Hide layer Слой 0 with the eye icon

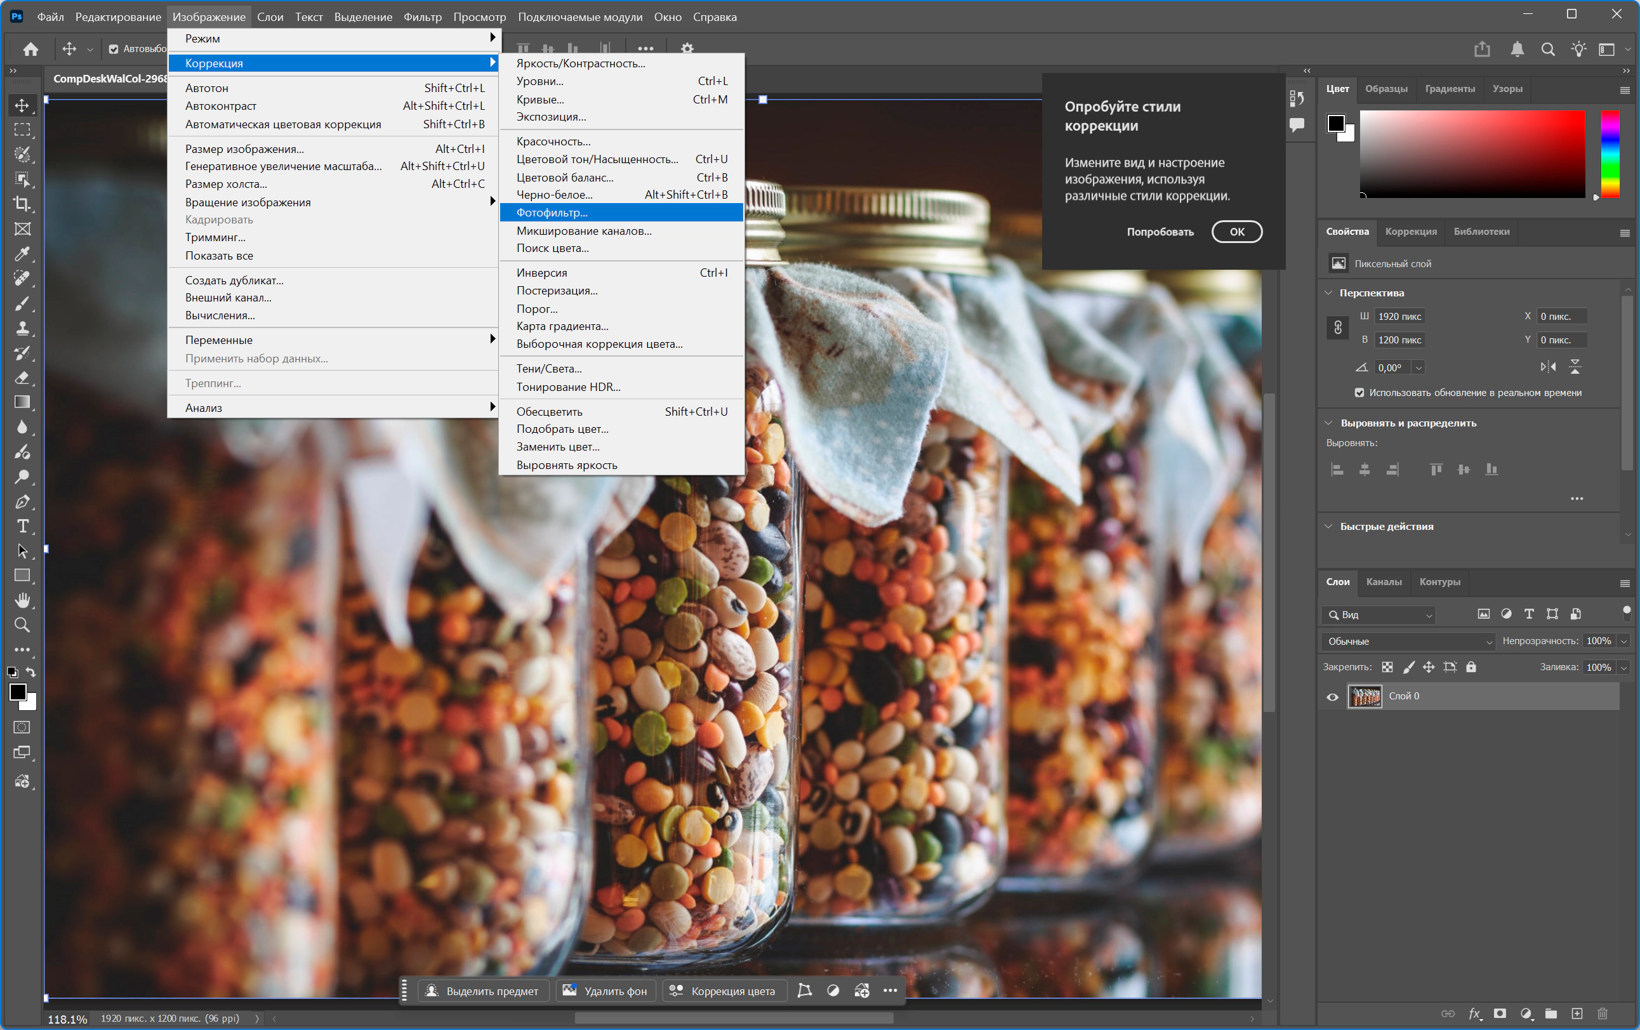[x=1333, y=696]
